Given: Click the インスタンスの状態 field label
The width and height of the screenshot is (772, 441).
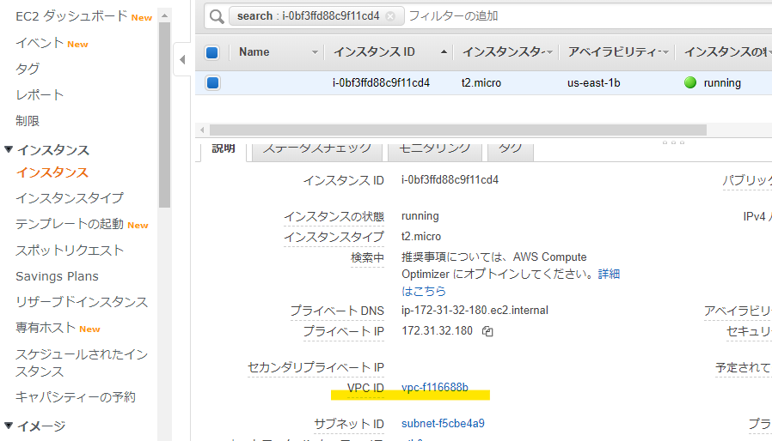Looking at the screenshot, I should [334, 216].
